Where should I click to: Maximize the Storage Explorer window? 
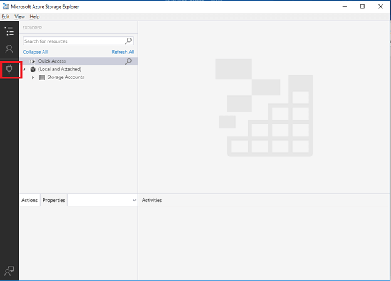click(x=362, y=6)
